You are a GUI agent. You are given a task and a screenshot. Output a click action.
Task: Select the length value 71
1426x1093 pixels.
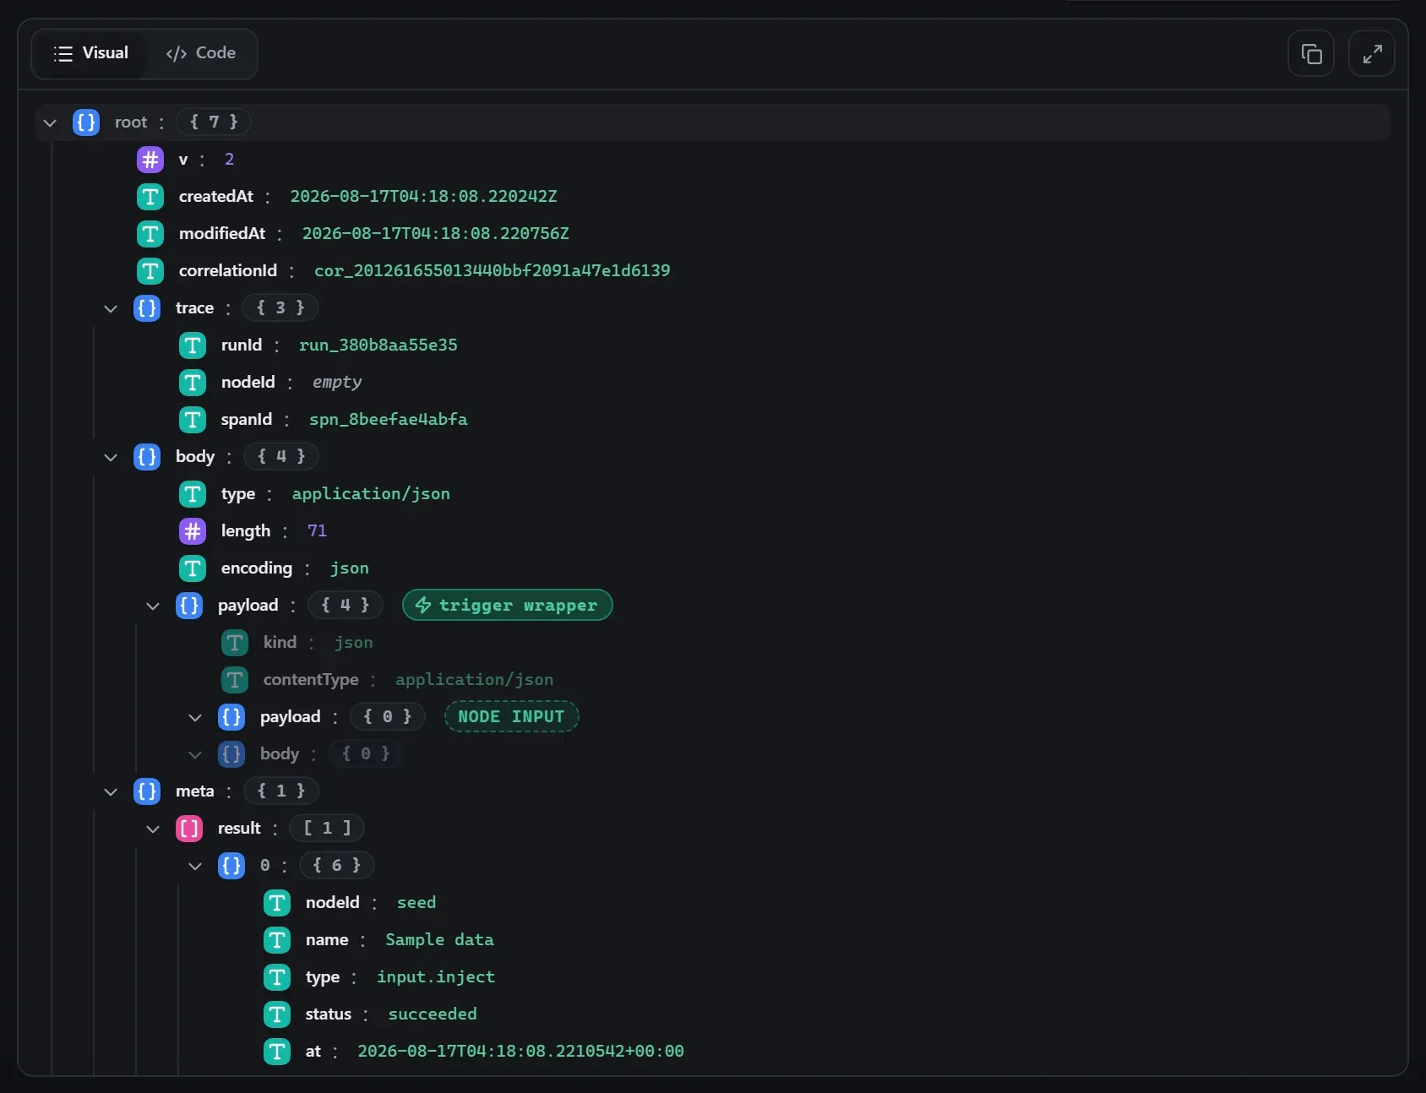tap(317, 530)
